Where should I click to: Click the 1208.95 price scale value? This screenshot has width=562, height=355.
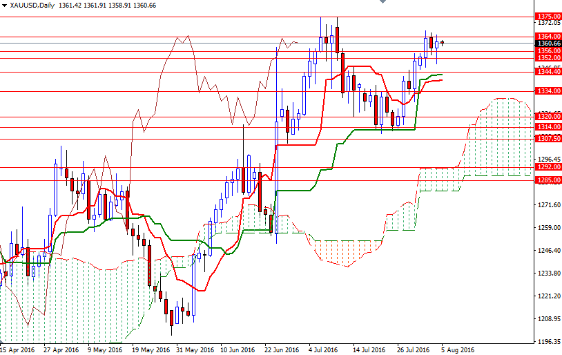pyautogui.click(x=549, y=319)
